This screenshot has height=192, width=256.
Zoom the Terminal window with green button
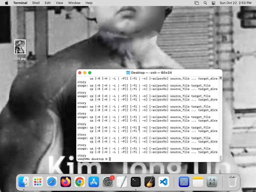(x=90, y=73)
